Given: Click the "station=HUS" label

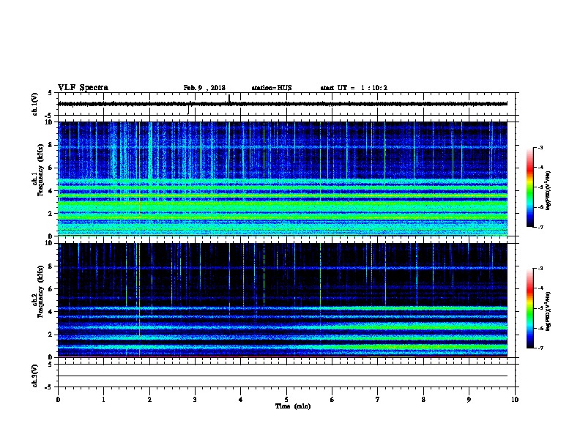Looking at the screenshot, I should 272,88.
